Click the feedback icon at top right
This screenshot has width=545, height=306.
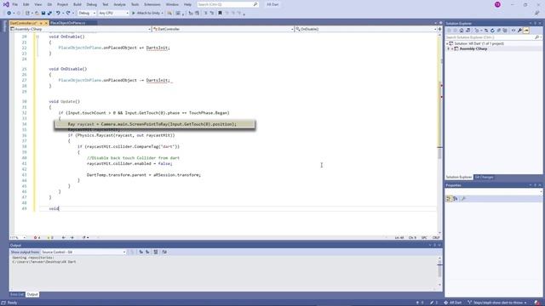[x=536, y=13]
